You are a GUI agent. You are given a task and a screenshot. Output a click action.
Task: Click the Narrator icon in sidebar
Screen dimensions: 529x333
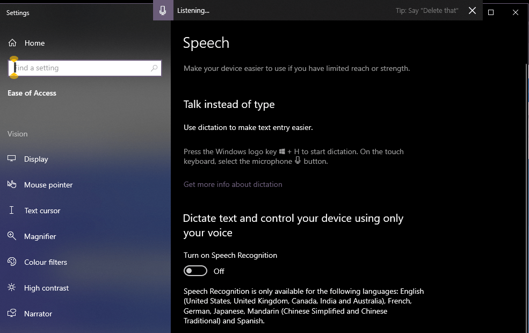pos(12,313)
